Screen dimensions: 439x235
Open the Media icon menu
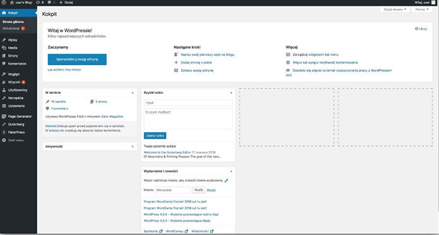click(x=4, y=48)
